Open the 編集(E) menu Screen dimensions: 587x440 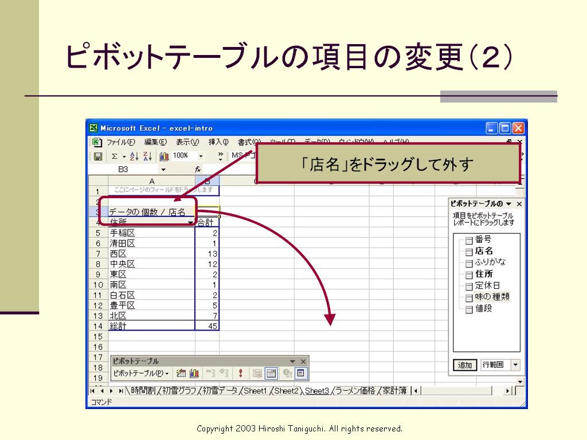click(155, 142)
